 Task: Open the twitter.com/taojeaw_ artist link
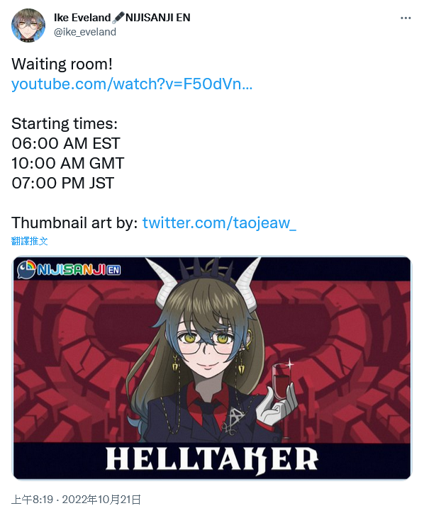pyautogui.click(x=219, y=223)
